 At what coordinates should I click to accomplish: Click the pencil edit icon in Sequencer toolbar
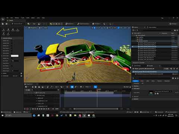tap(76, 87)
